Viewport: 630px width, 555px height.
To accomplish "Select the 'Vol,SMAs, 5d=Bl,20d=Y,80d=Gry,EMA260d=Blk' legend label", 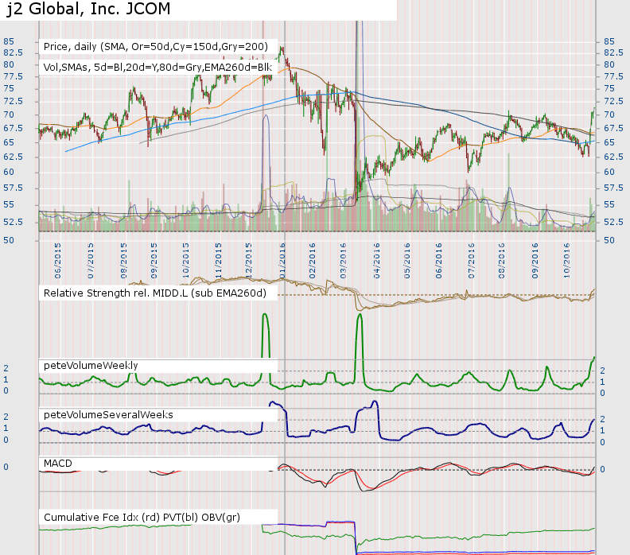I will click(x=157, y=67).
